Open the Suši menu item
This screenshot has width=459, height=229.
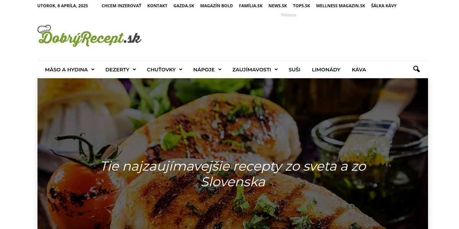(x=295, y=69)
